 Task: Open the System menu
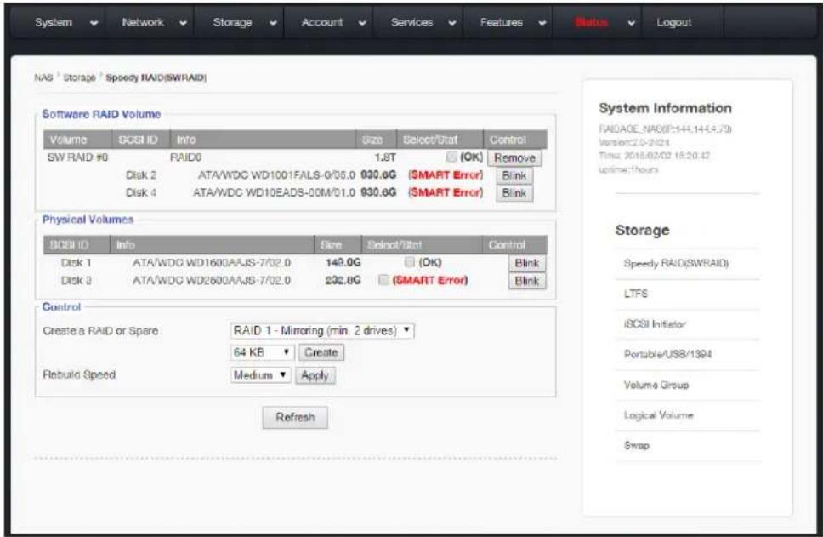pyautogui.click(x=54, y=23)
